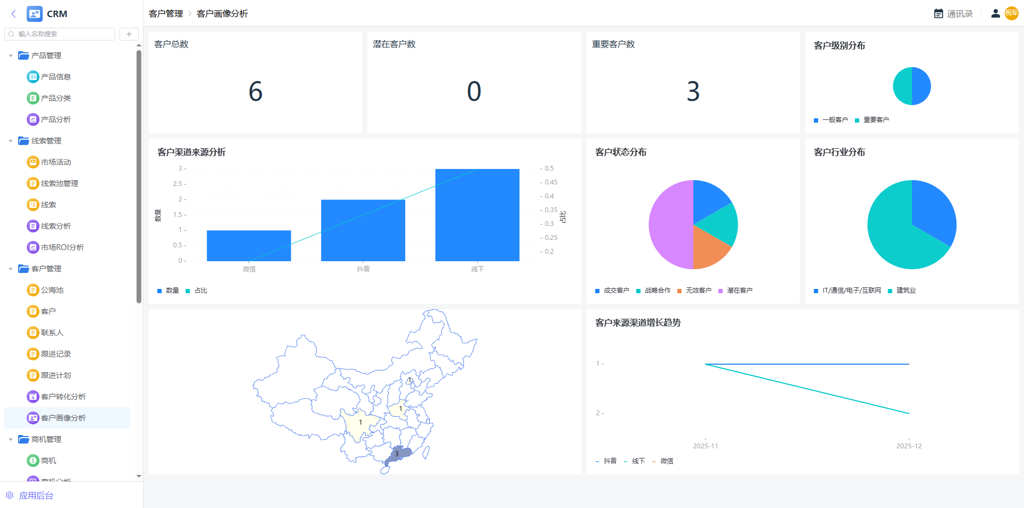Focus the 输入名称搜索 search field

[64, 34]
